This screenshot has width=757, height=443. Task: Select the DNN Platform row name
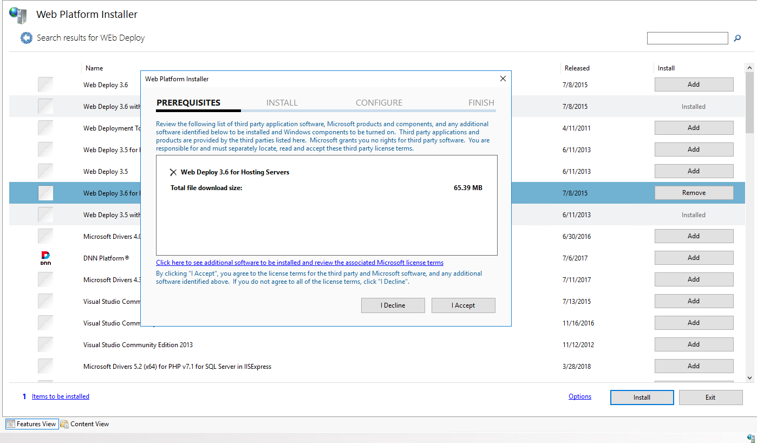106,258
